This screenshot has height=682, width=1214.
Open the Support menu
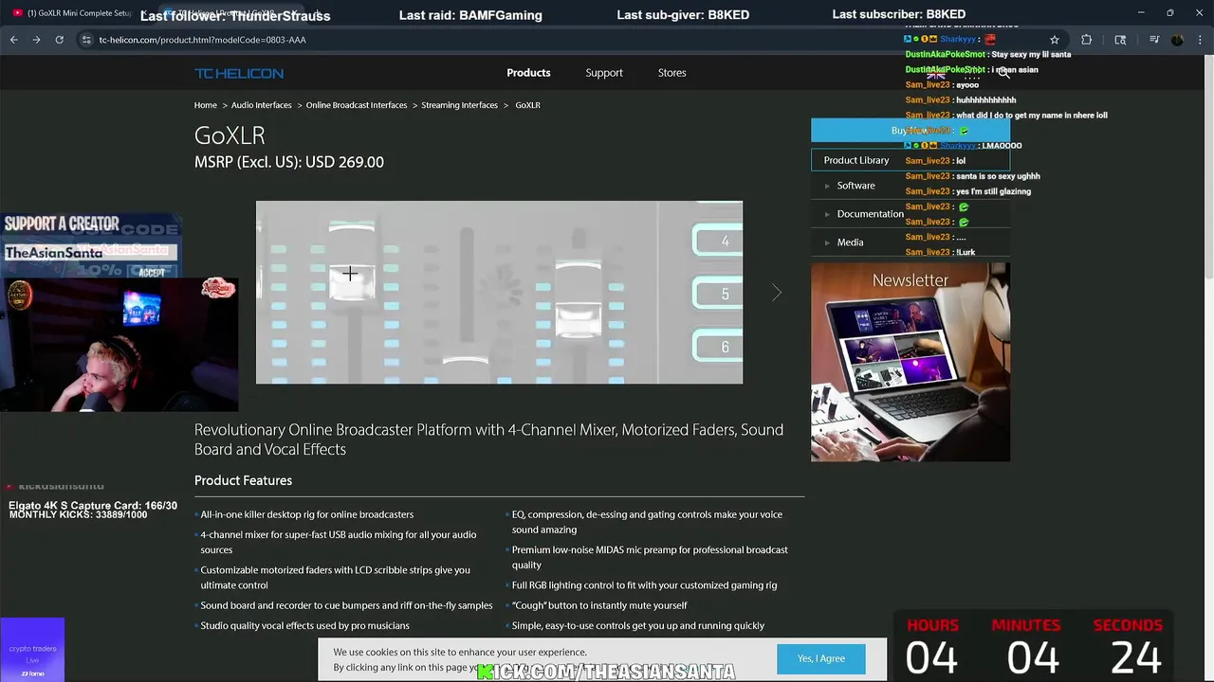[x=604, y=73]
